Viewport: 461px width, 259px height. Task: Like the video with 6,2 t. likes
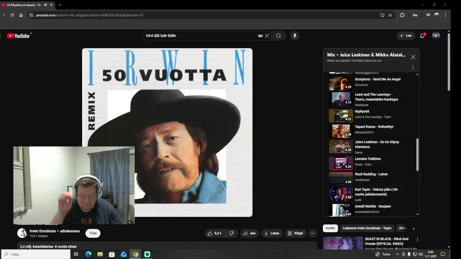click(215, 233)
